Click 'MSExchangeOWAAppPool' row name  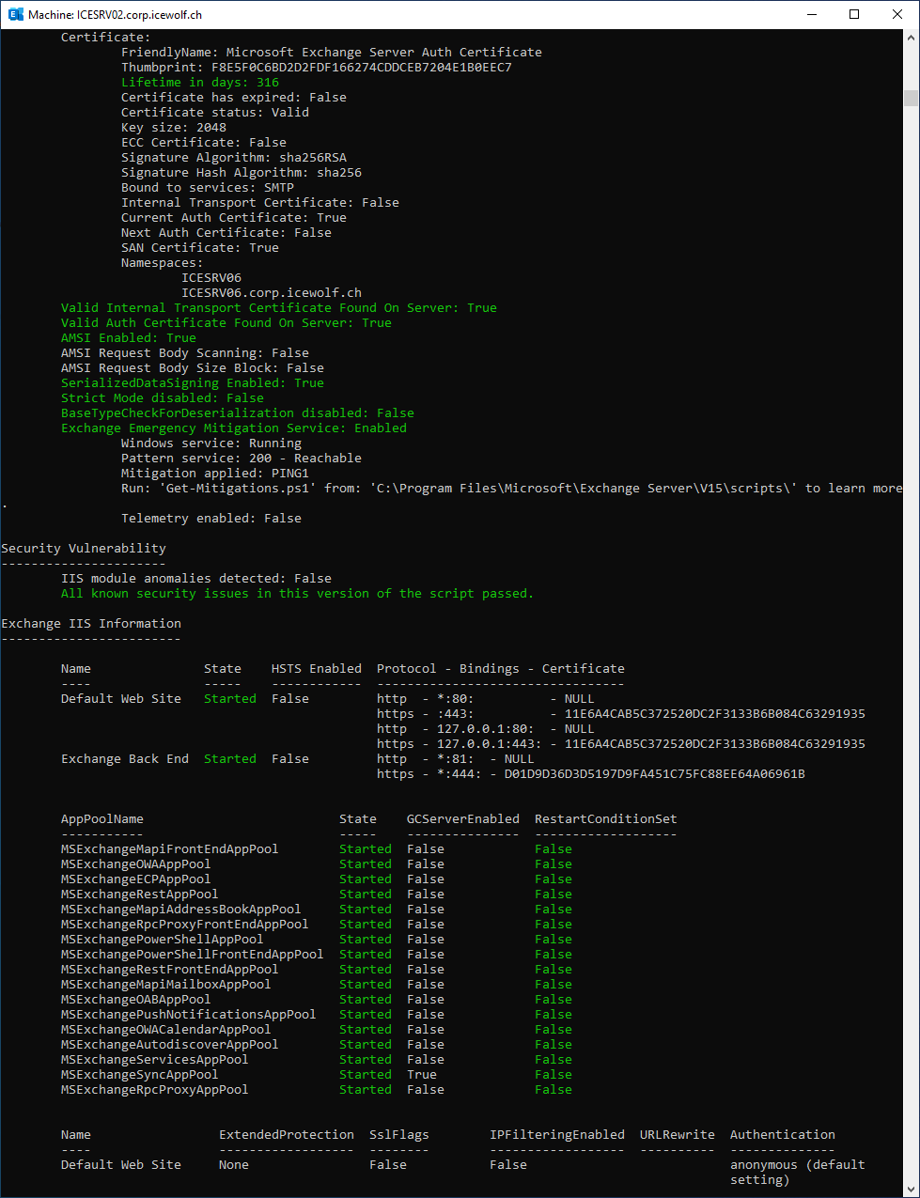[x=136, y=864]
